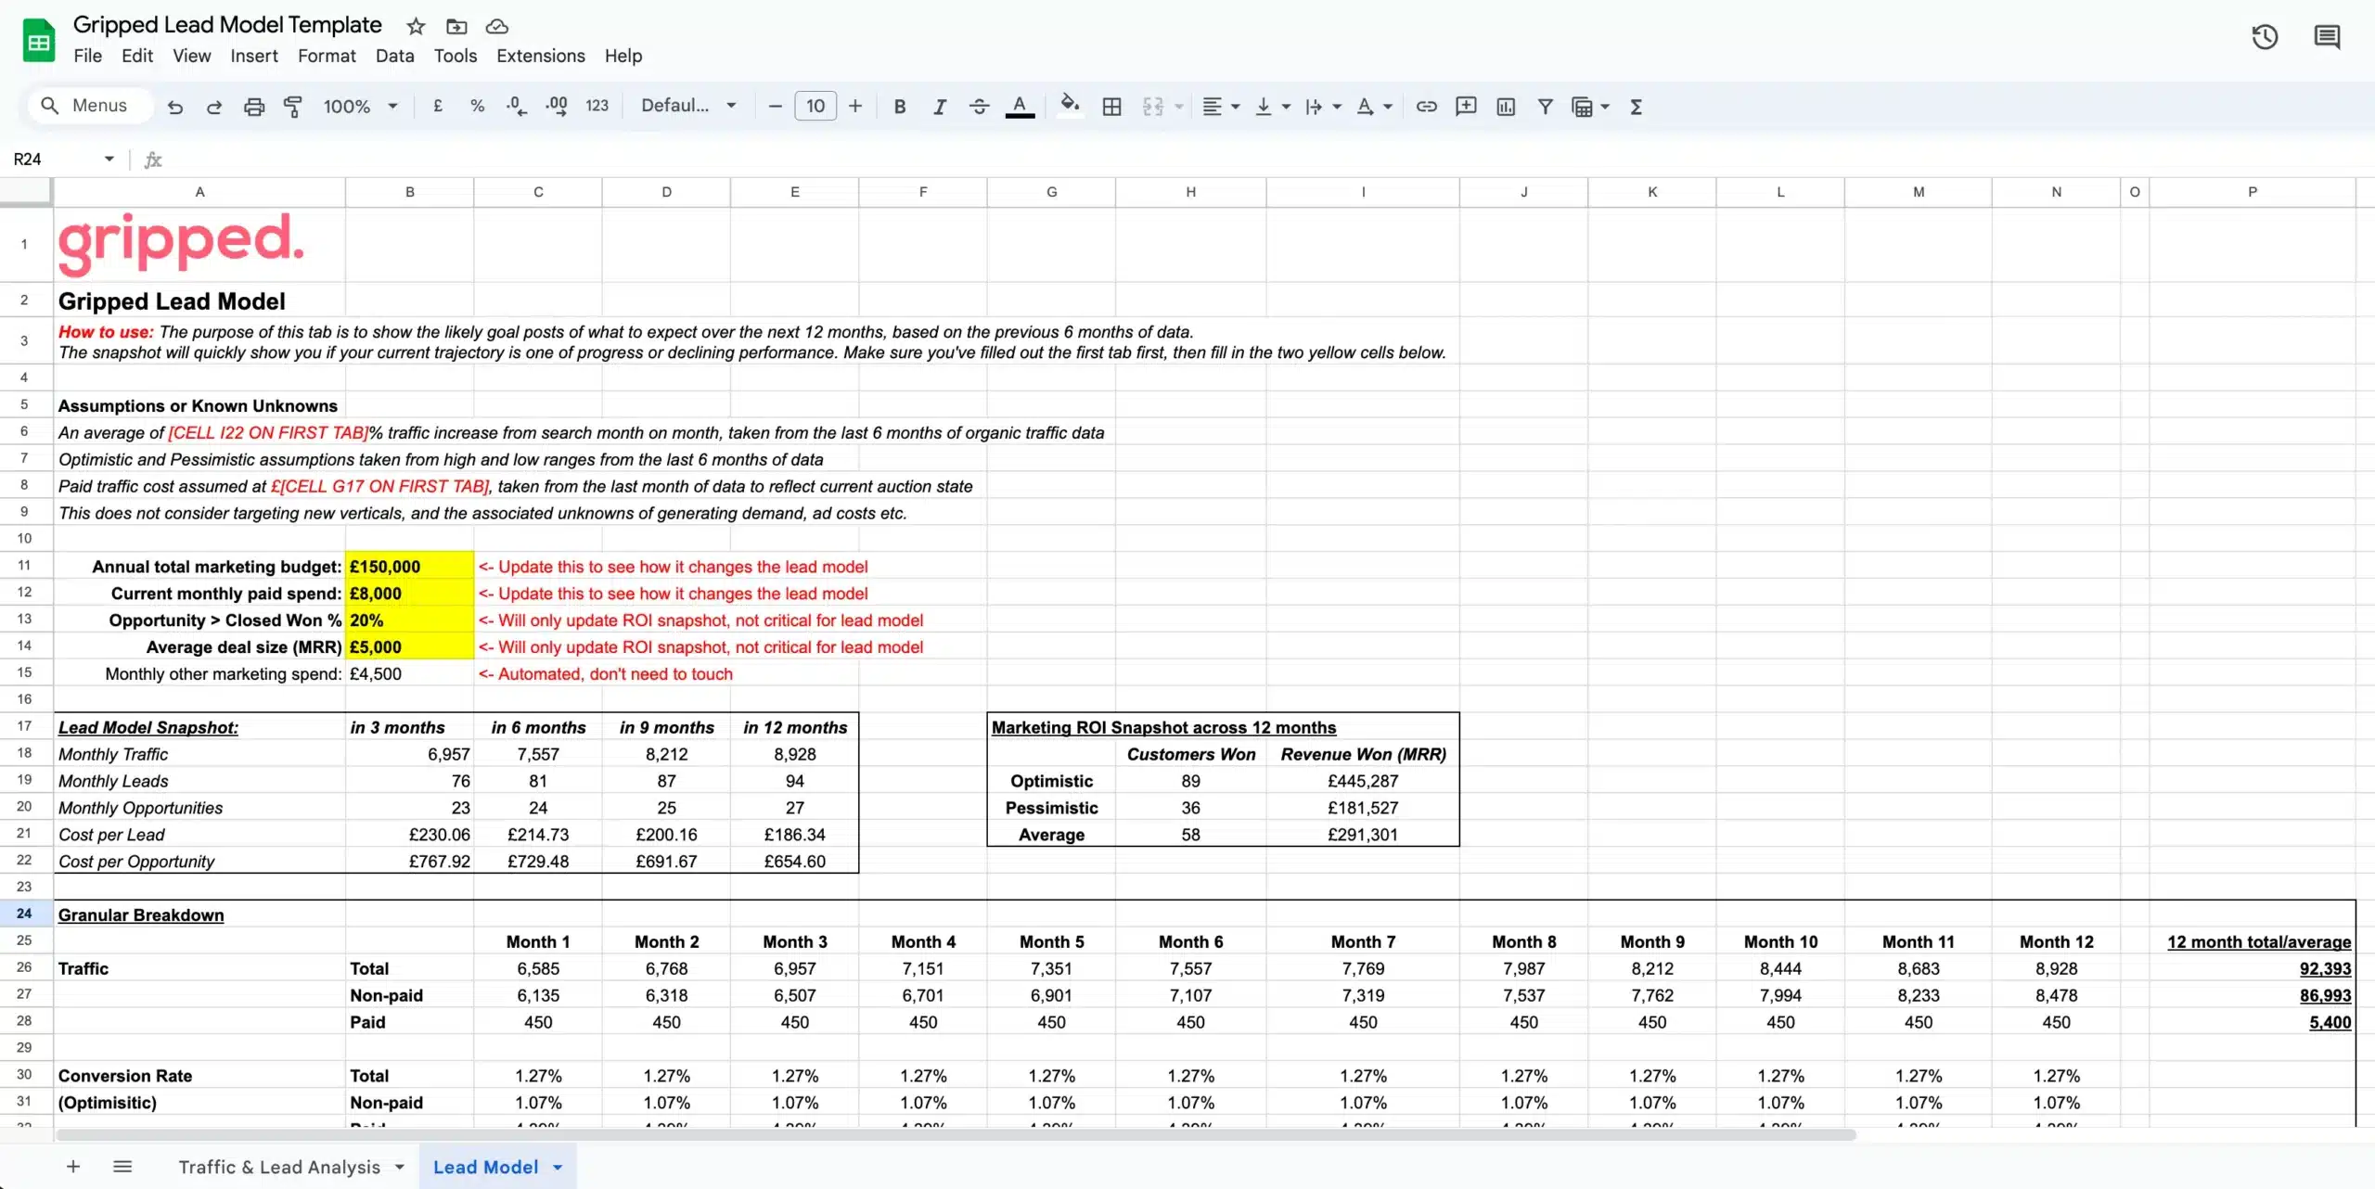Click the horizontal scrollbar
This screenshot has height=1189, width=2375.
coord(956,1135)
